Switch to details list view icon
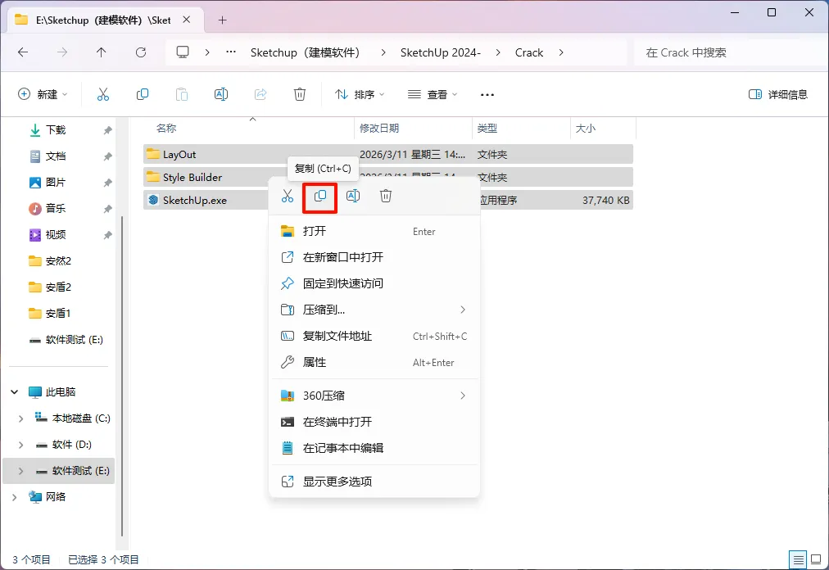 pos(799,559)
